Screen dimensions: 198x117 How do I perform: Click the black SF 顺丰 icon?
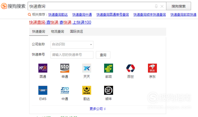coord(108,90)
